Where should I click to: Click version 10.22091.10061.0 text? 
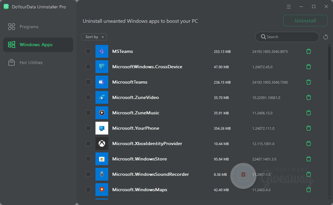click(x=266, y=98)
